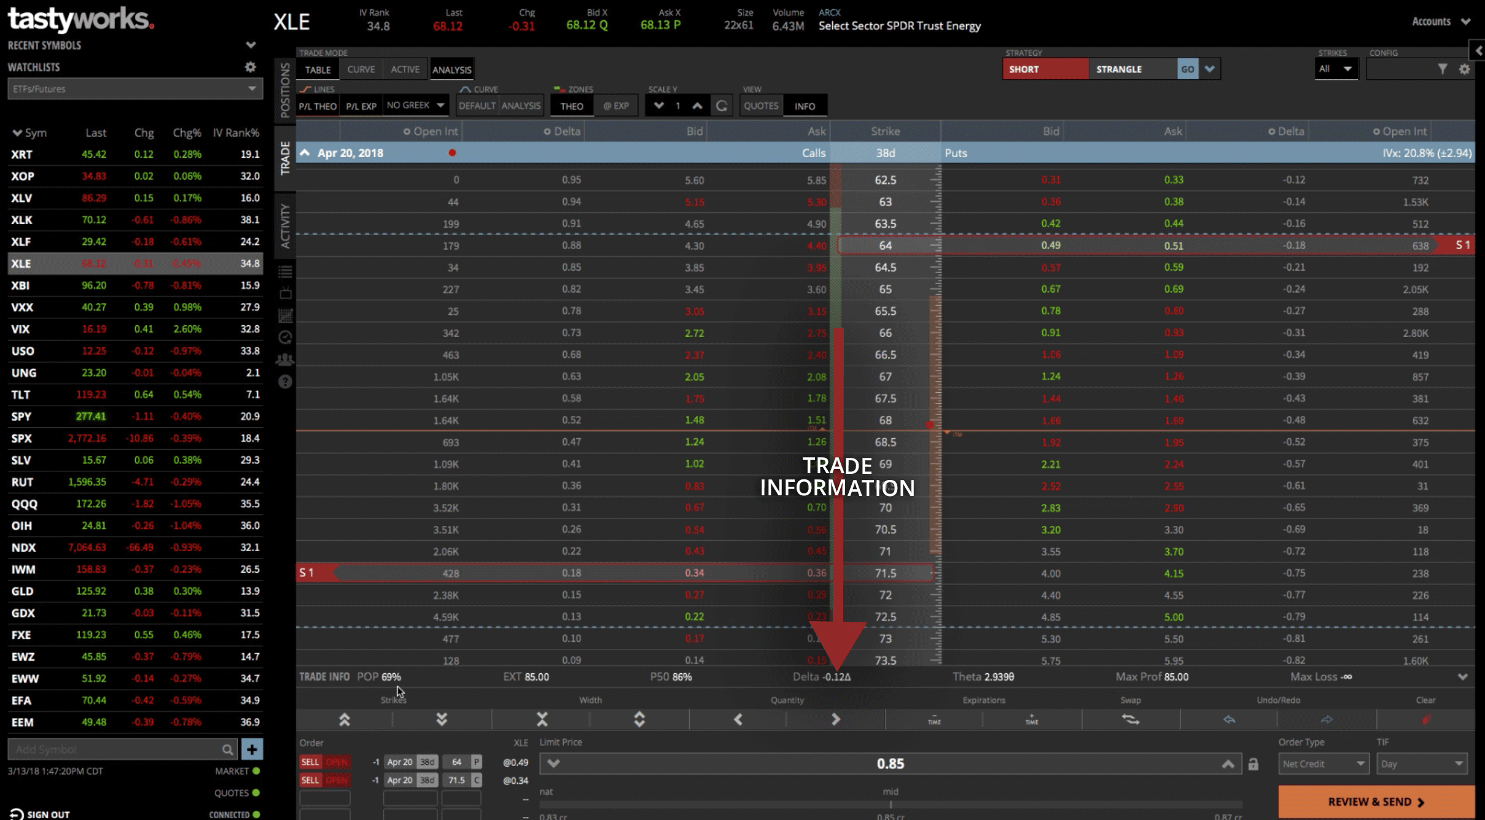Open the config gear in top right
This screenshot has width=1485, height=820.
click(x=1465, y=69)
